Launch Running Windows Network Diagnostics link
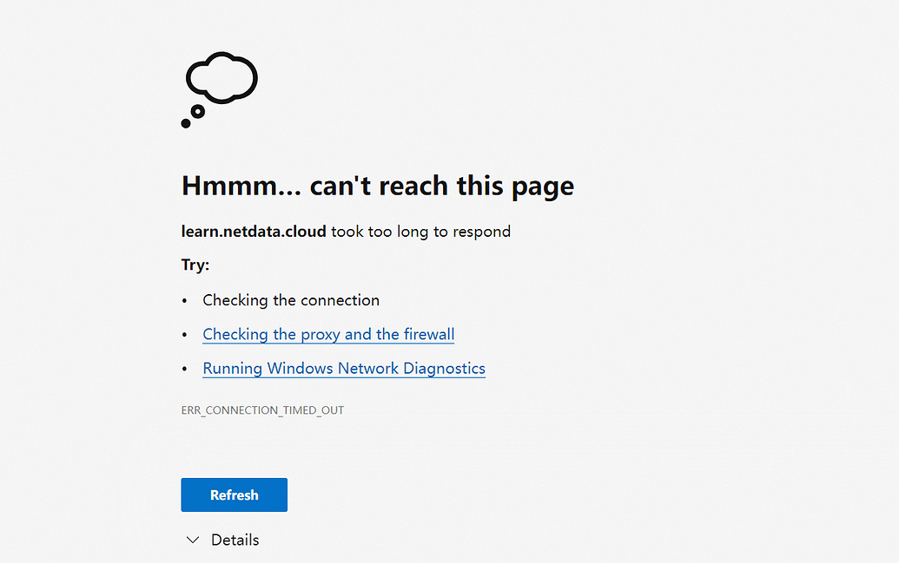 click(344, 369)
